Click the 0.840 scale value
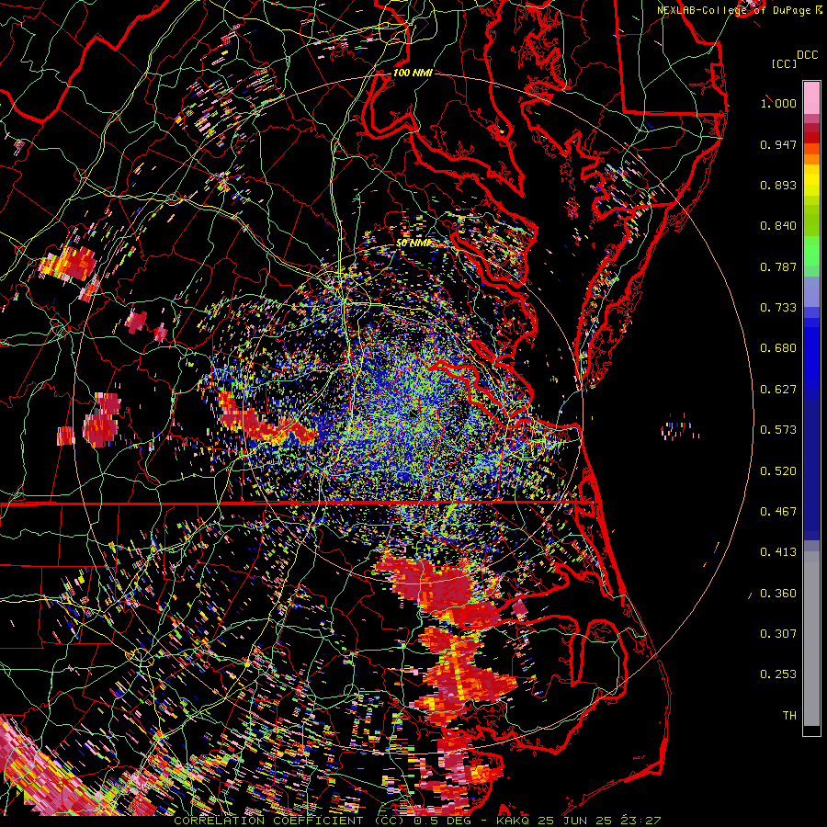 point(778,226)
